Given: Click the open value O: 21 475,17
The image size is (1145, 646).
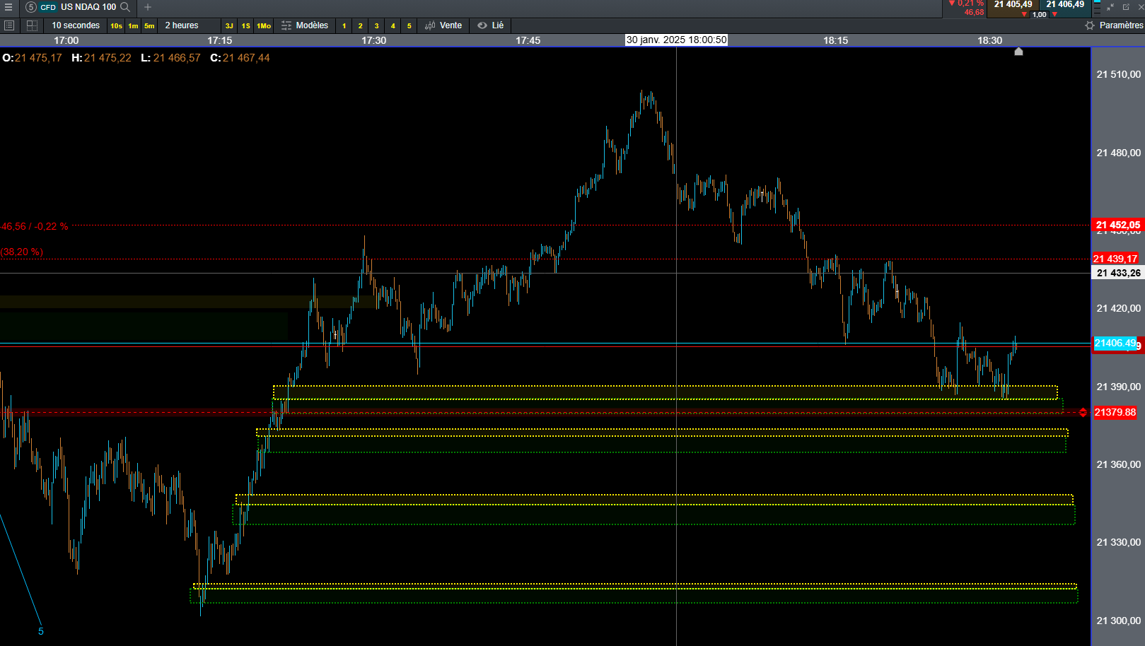Looking at the screenshot, I should 33,58.
